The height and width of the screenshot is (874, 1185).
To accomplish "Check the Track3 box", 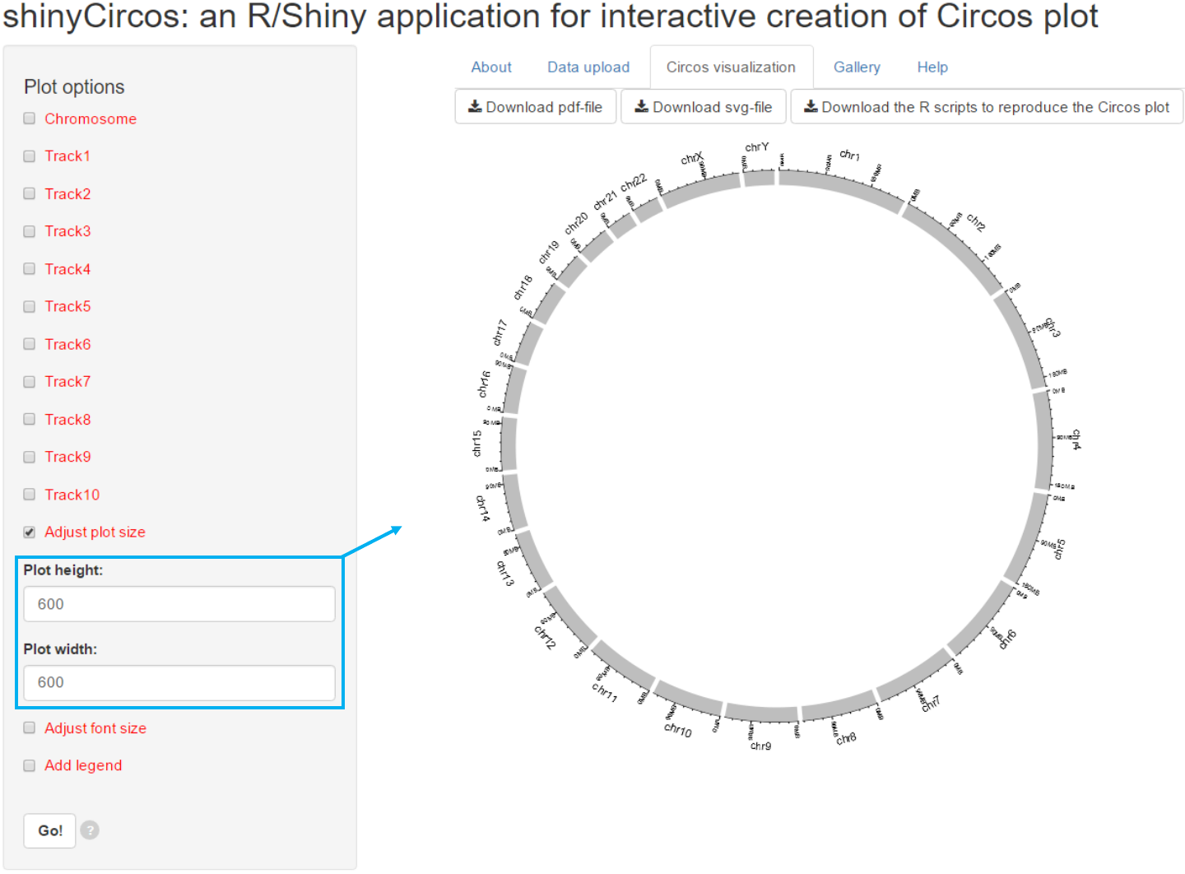I will click(30, 231).
